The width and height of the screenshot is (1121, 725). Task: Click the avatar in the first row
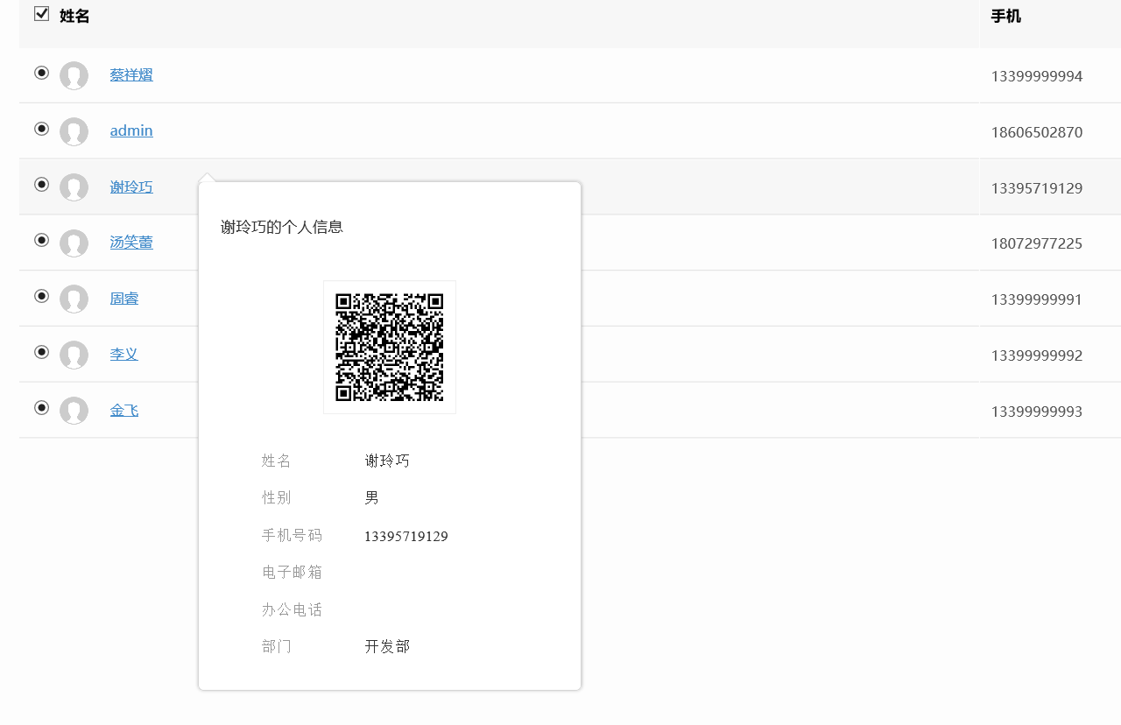click(74, 75)
